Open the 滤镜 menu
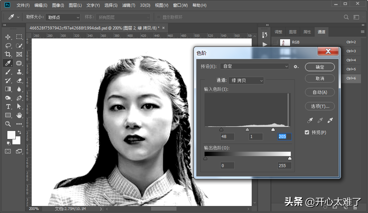 (x=129, y=5)
